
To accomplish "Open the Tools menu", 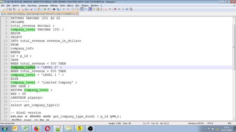I will click(62, 5).
